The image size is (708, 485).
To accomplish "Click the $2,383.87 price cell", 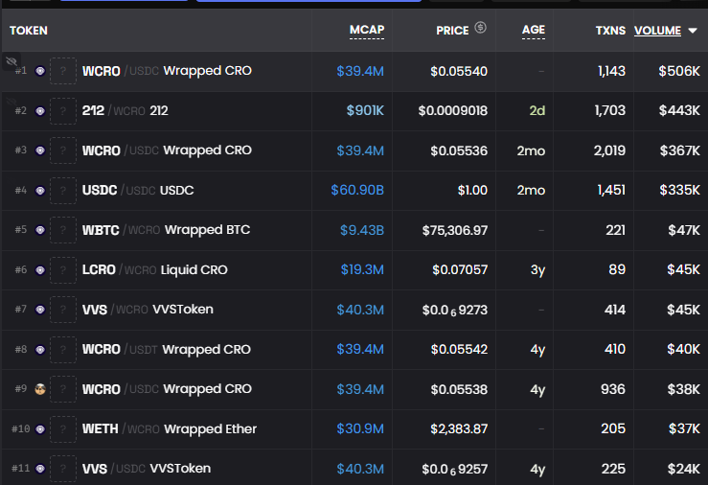I will tap(459, 428).
